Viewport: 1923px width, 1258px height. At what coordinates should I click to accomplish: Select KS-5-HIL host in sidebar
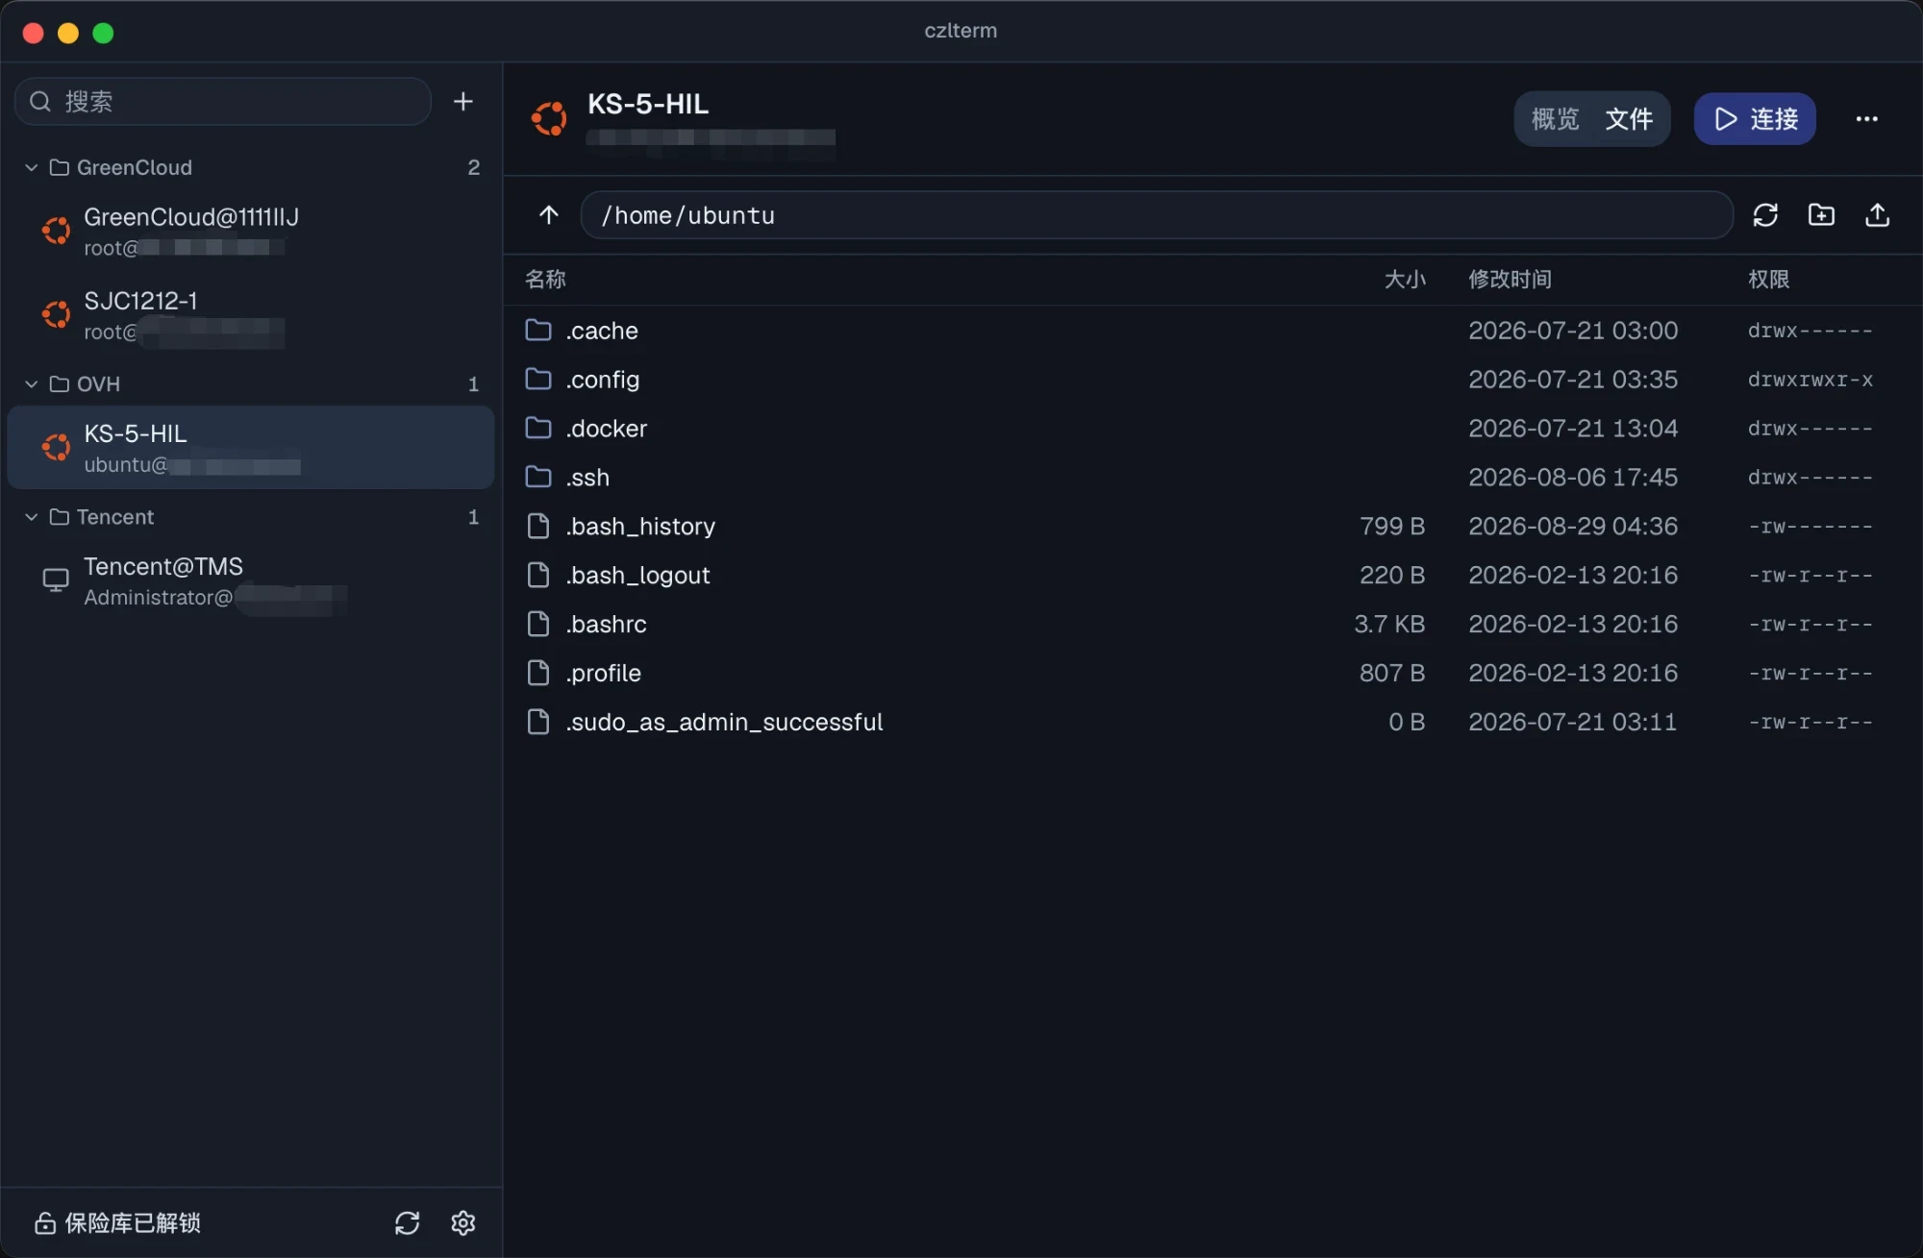[x=251, y=448]
